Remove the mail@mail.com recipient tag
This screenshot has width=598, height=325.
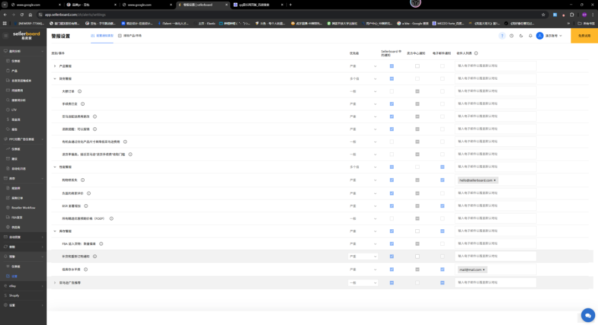(x=484, y=270)
